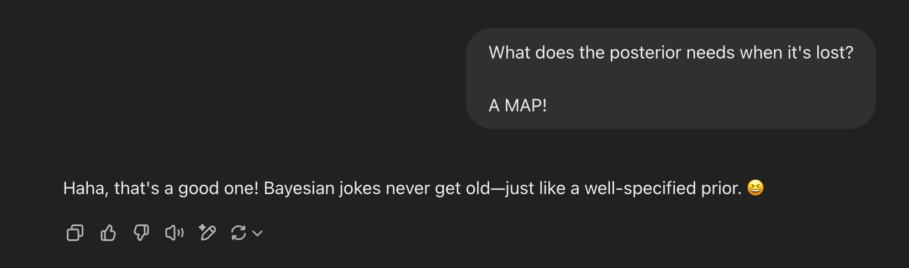909x268 pixels.
Task: Click "Haha," at the start of the reply
Action: point(86,189)
